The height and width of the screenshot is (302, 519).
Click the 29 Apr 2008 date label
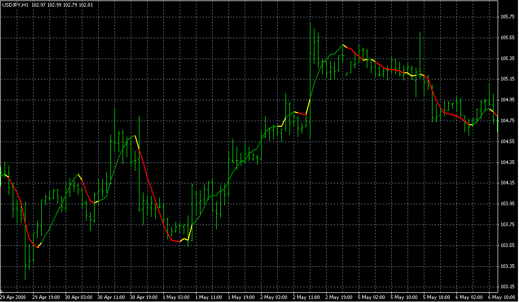click(x=13, y=297)
